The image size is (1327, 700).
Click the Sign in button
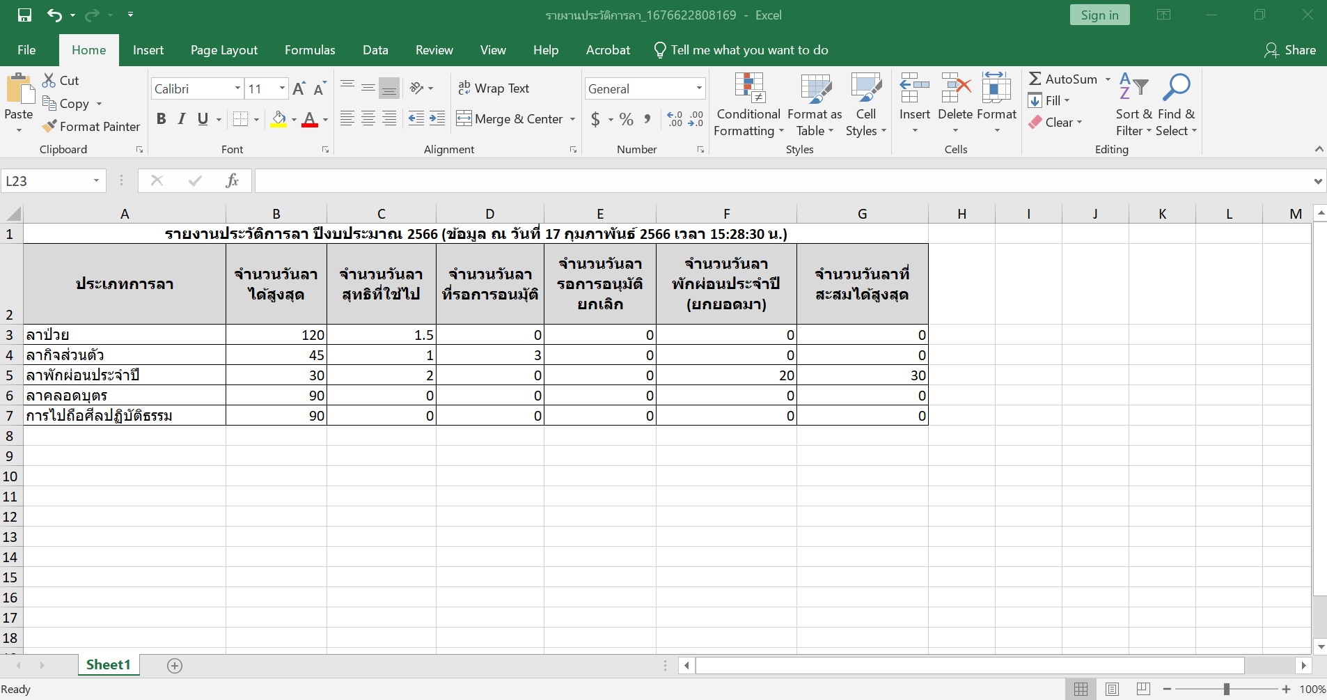pos(1099,15)
